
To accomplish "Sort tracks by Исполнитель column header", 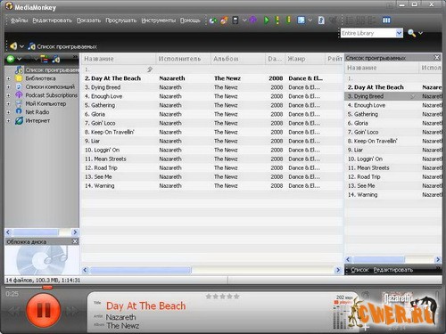I will tap(179, 59).
